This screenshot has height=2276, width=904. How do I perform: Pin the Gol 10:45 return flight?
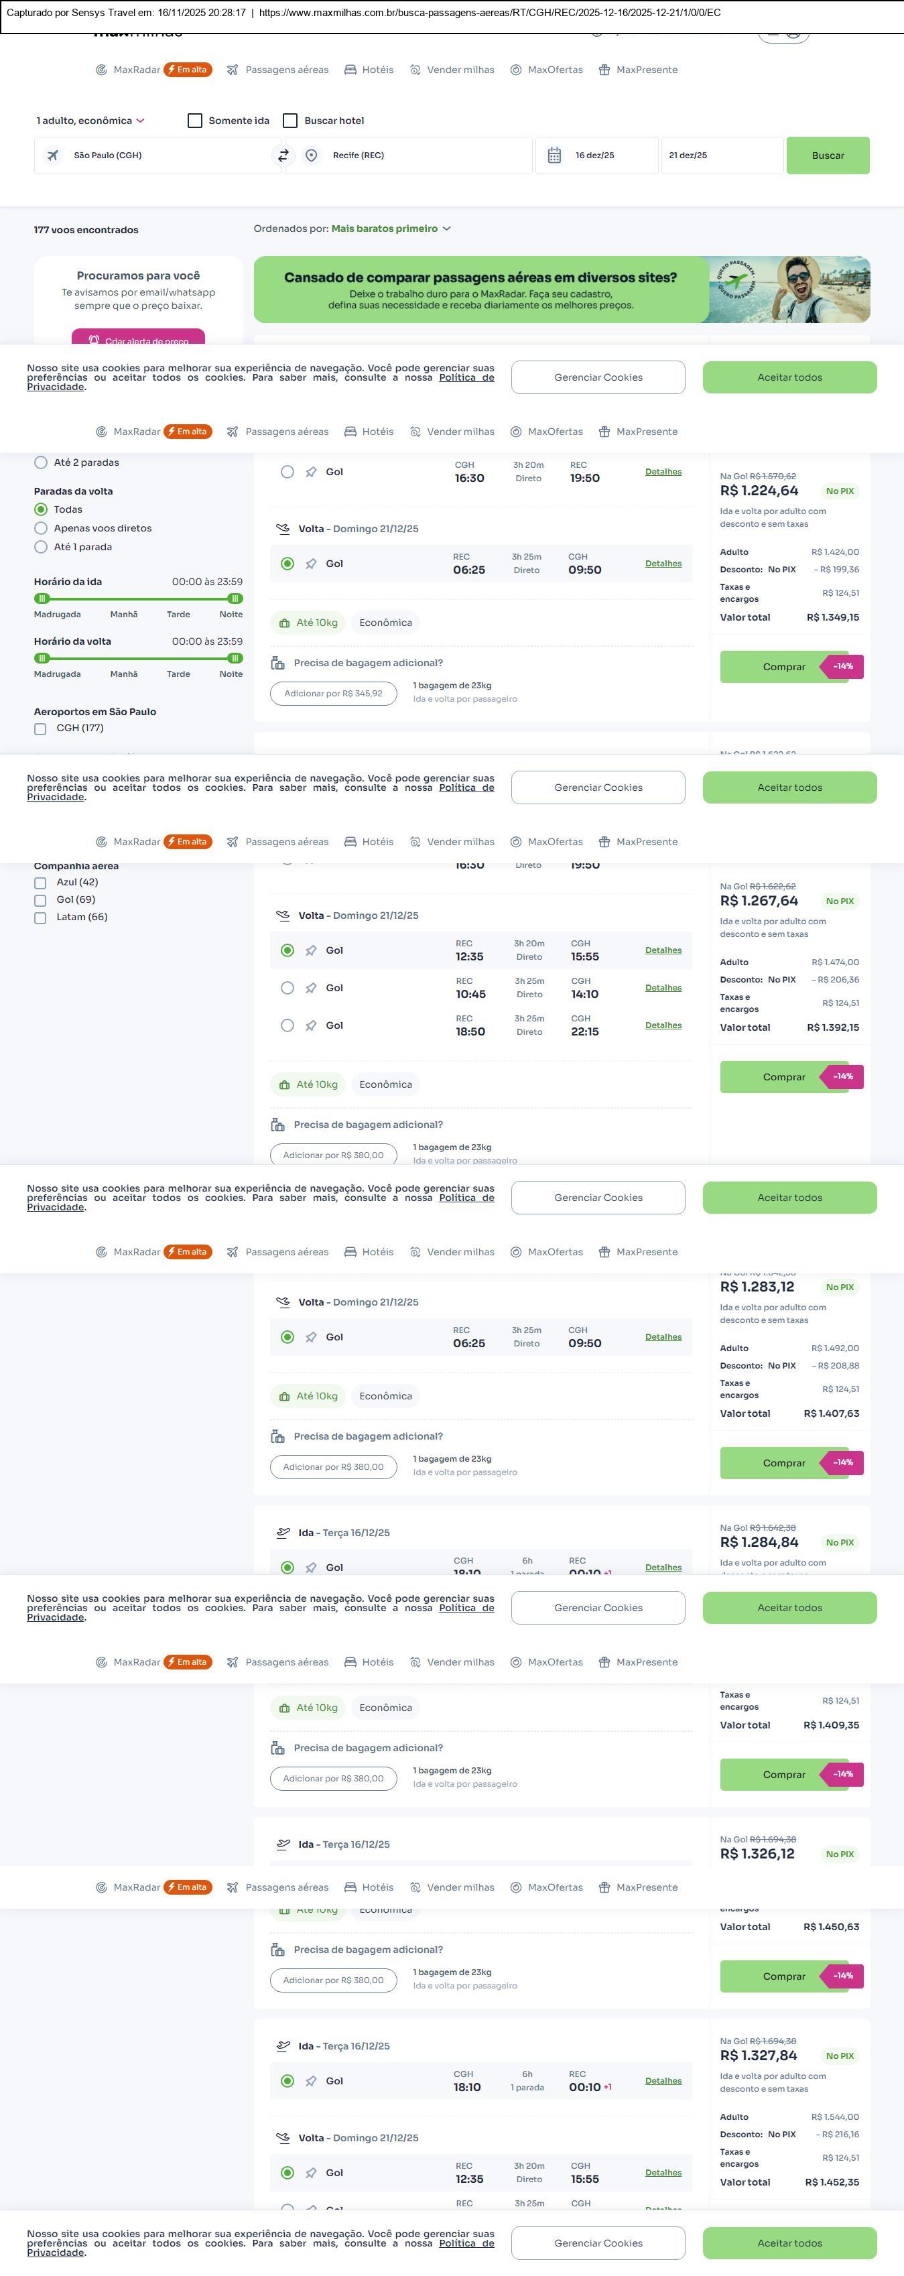[311, 989]
